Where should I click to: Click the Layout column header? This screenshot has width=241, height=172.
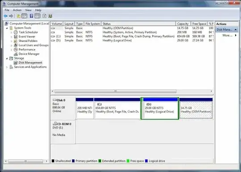click(x=69, y=24)
